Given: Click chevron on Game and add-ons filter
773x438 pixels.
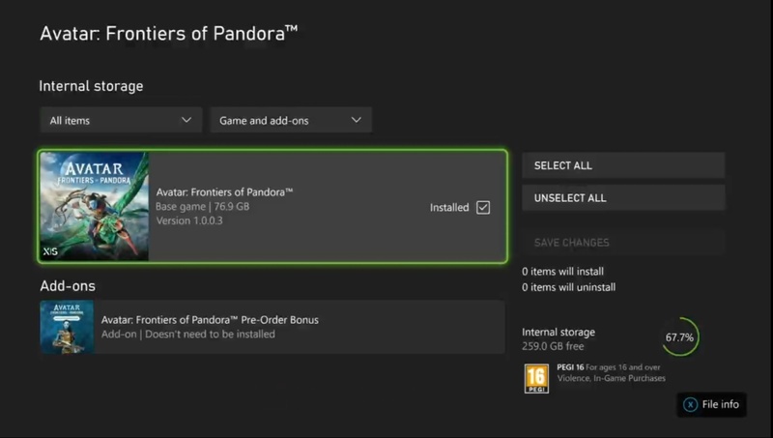Looking at the screenshot, I should [x=356, y=120].
